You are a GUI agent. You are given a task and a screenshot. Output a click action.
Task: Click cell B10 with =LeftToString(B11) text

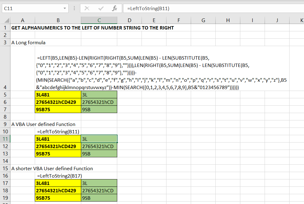pos(58,132)
